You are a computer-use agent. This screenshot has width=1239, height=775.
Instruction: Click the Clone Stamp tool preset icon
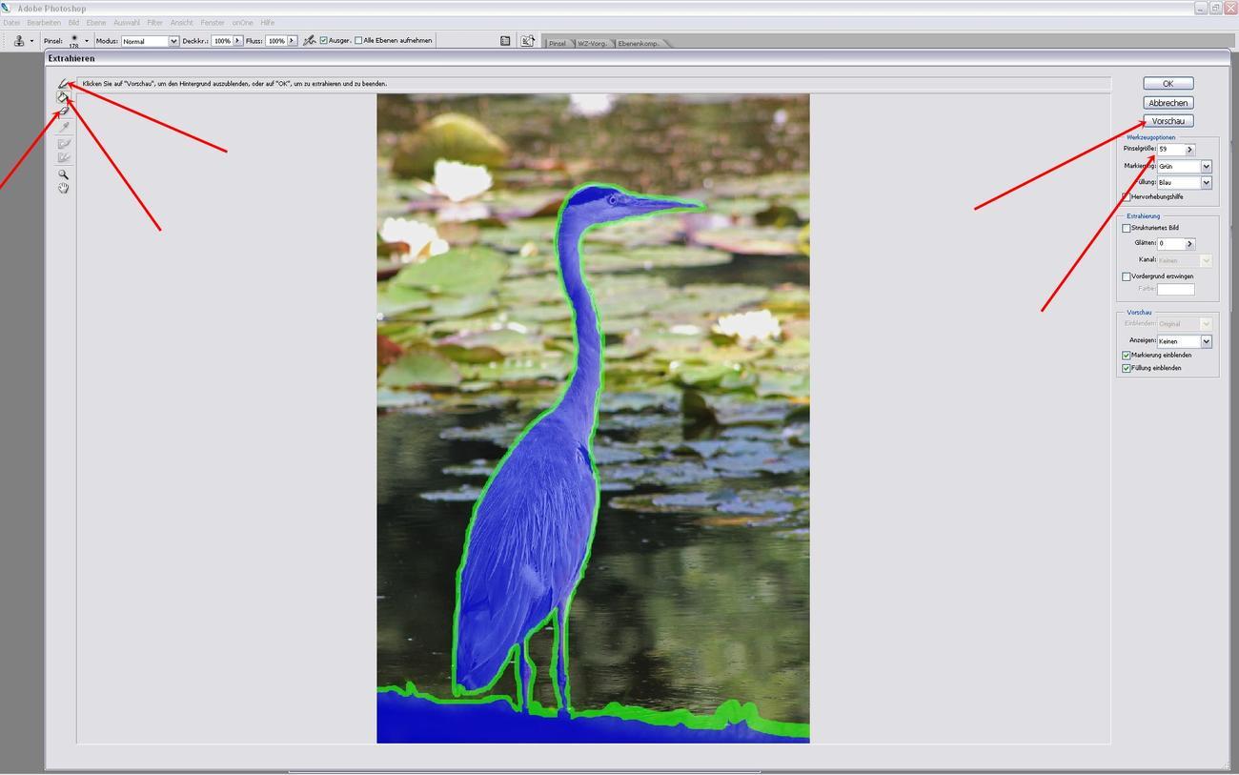[x=18, y=41]
